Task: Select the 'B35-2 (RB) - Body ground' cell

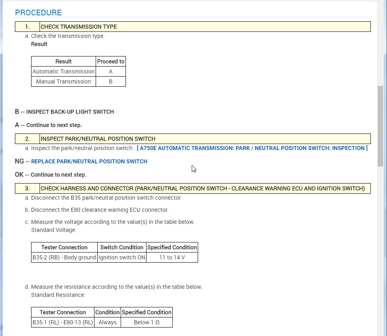Action: click(64, 258)
